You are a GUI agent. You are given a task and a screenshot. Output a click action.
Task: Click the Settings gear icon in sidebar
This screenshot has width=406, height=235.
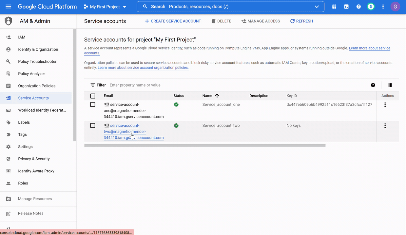click(x=9, y=147)
